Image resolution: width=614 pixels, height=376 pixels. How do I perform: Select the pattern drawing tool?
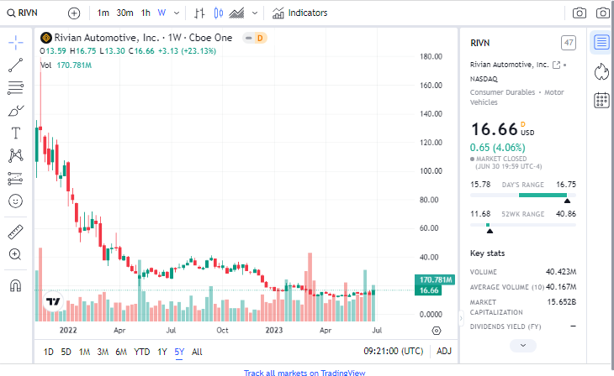(16, 155)
